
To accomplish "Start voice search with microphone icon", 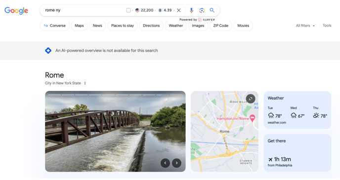I will tap(191, 10).
